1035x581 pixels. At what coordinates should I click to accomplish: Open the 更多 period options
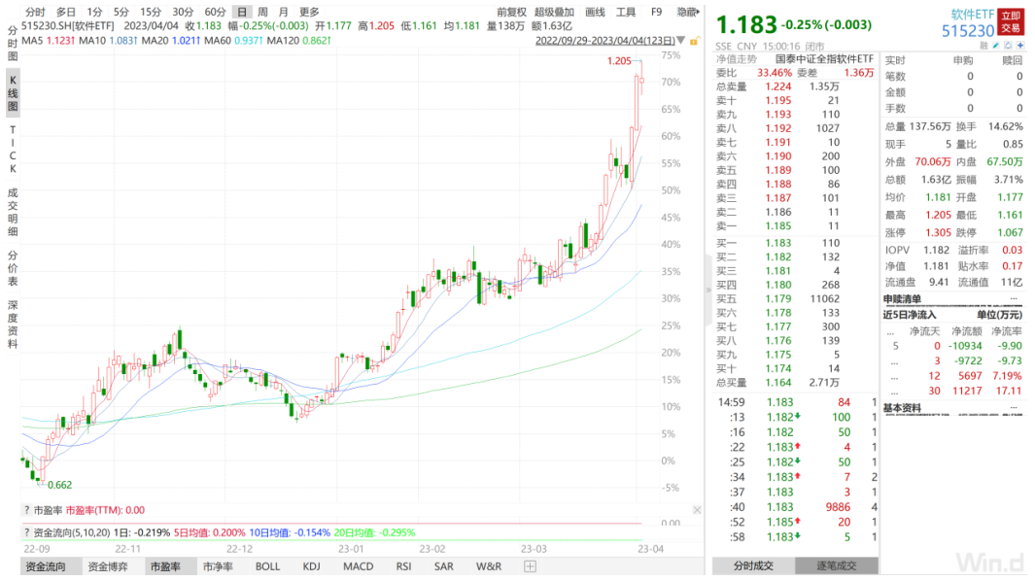pos(309,12)
